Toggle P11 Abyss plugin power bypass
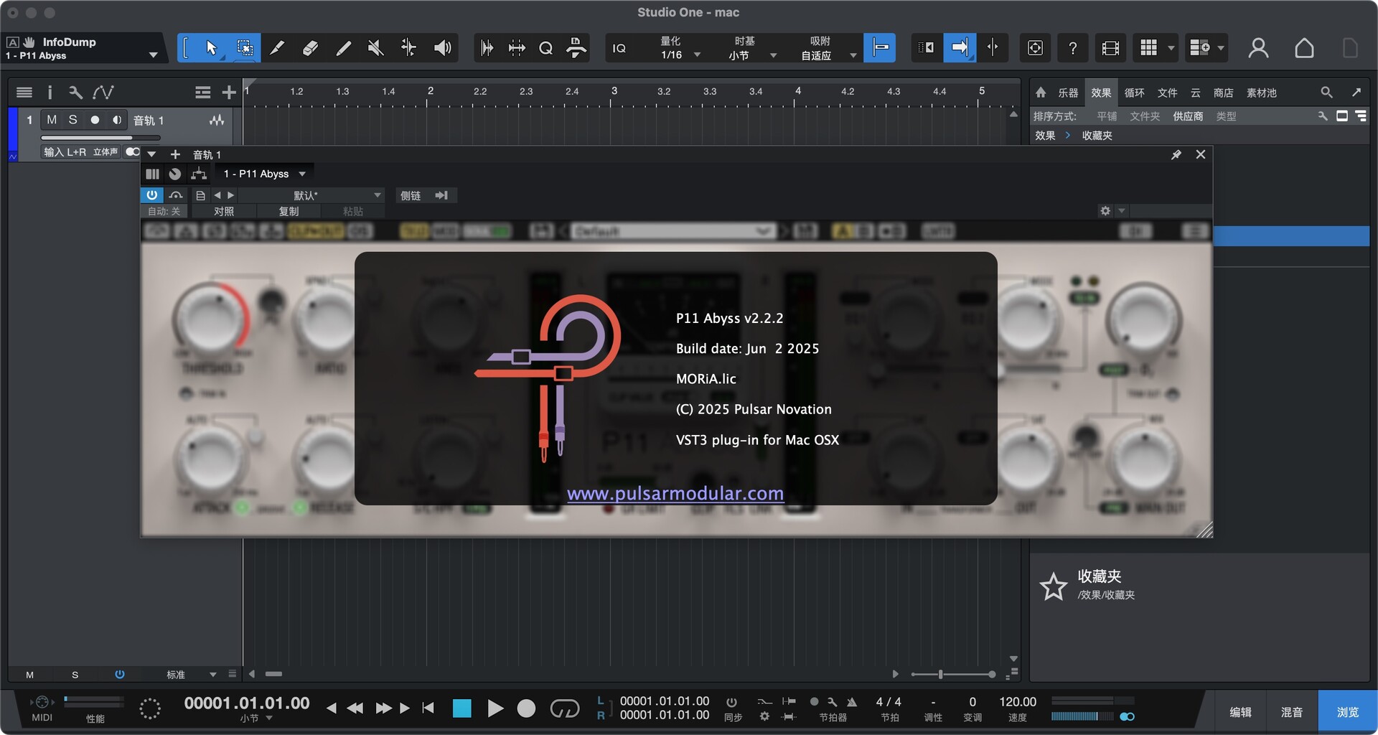This screenshot has width=1378, height=735. click(x=152, y=195)
